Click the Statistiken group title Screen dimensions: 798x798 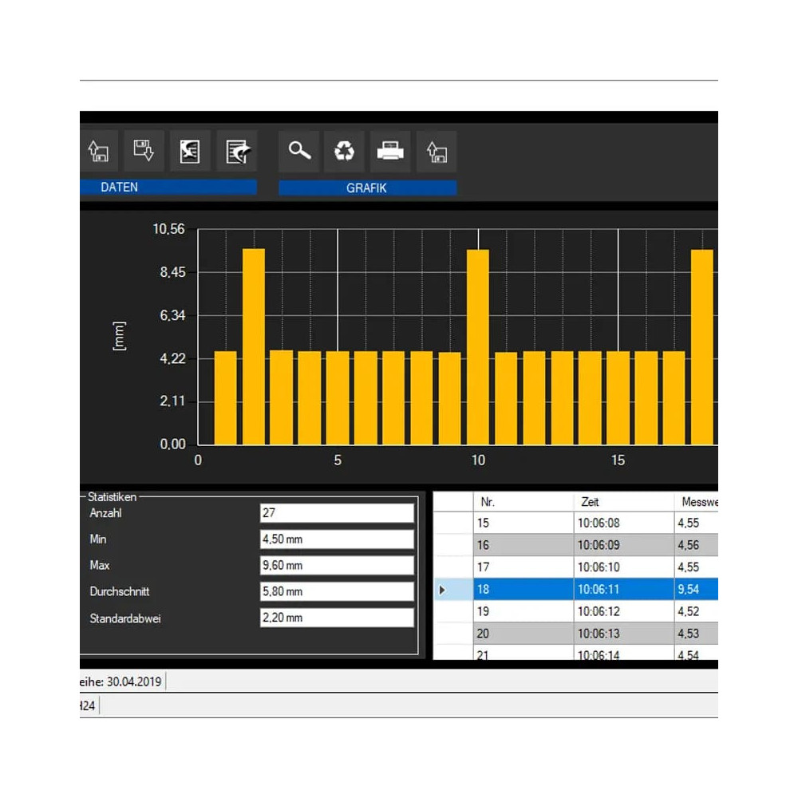point(112,496)
